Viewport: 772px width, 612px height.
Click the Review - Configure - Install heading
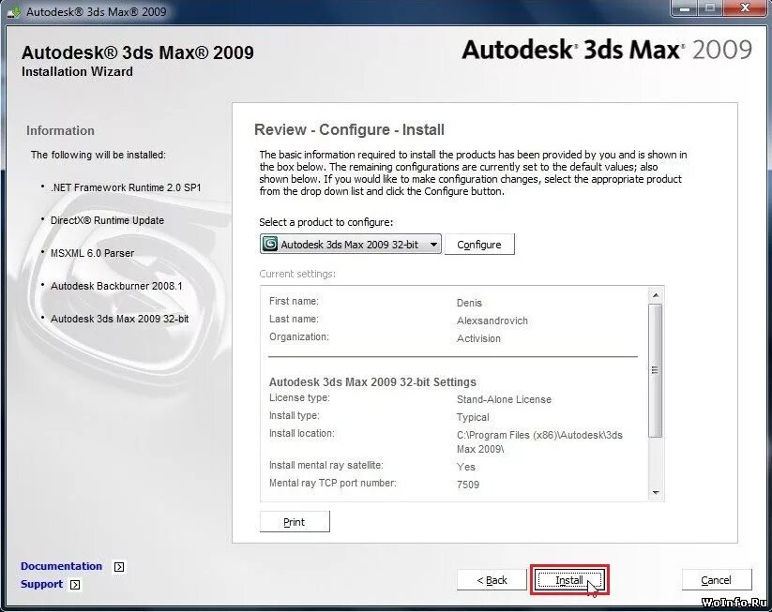[348, 129]
